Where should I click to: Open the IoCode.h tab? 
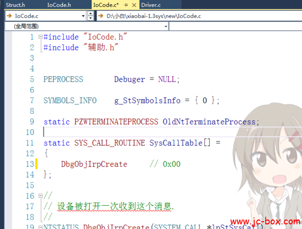[59, 5]
